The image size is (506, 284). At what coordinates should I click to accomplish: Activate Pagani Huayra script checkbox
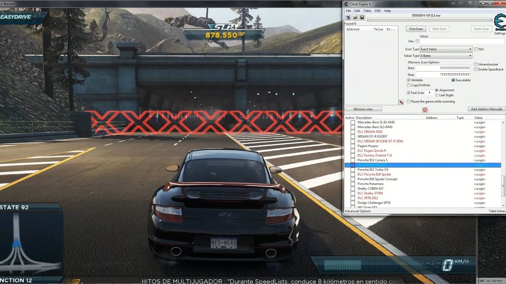point(353,146)
